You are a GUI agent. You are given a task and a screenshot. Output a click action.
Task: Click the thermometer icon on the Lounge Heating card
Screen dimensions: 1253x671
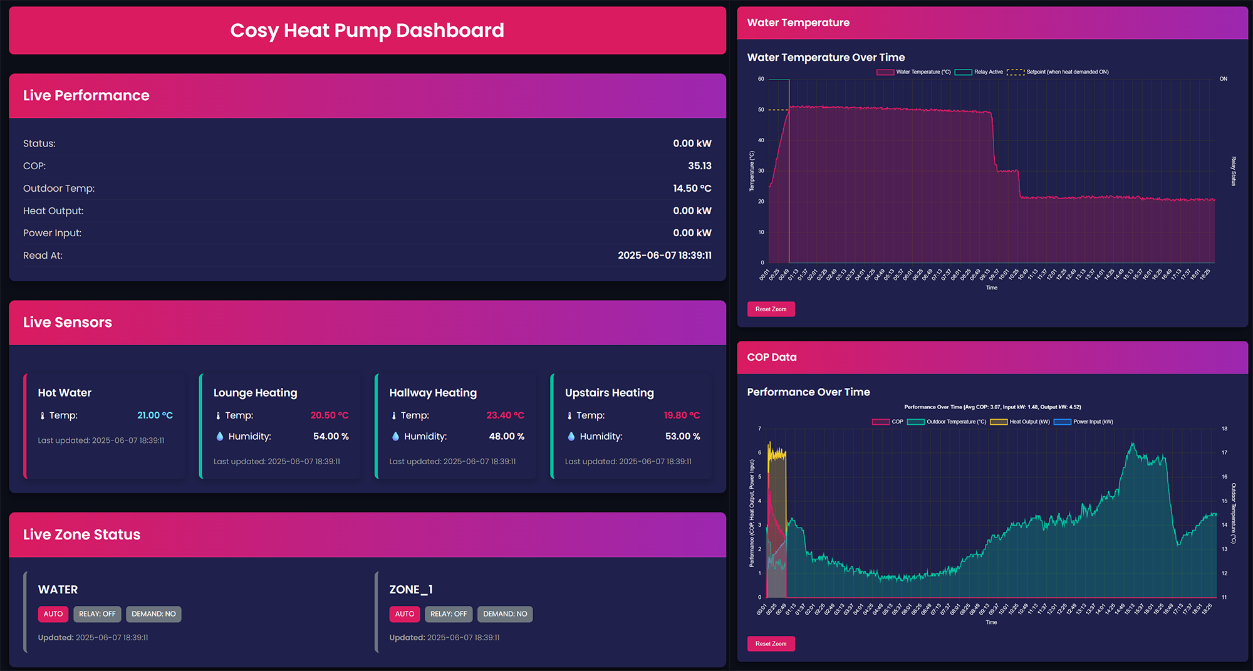point(217,415)
